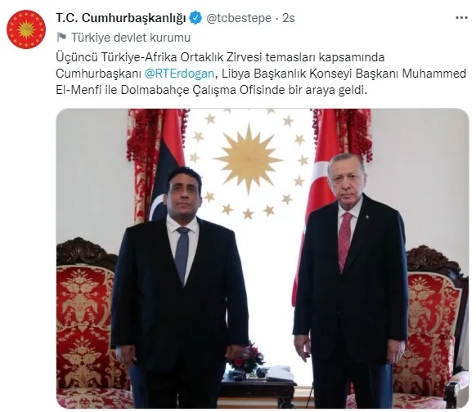Click the @tcbestepe handle
The width and height of the screenshot is (476, 412).
(x=239, y=18)
